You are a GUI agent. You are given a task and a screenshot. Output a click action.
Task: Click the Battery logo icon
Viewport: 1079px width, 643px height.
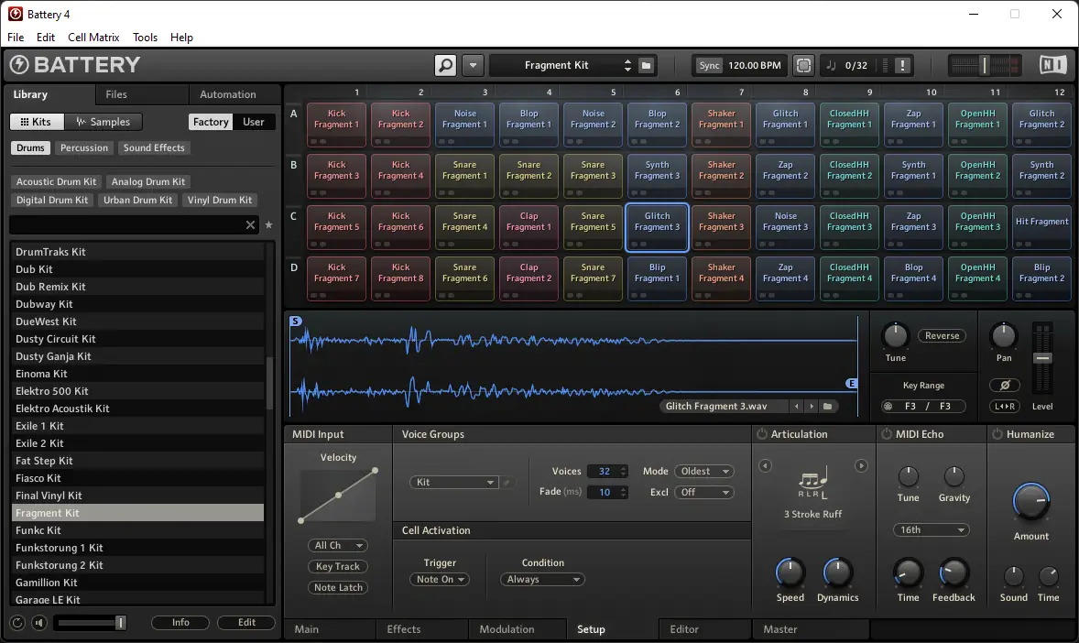19,65
